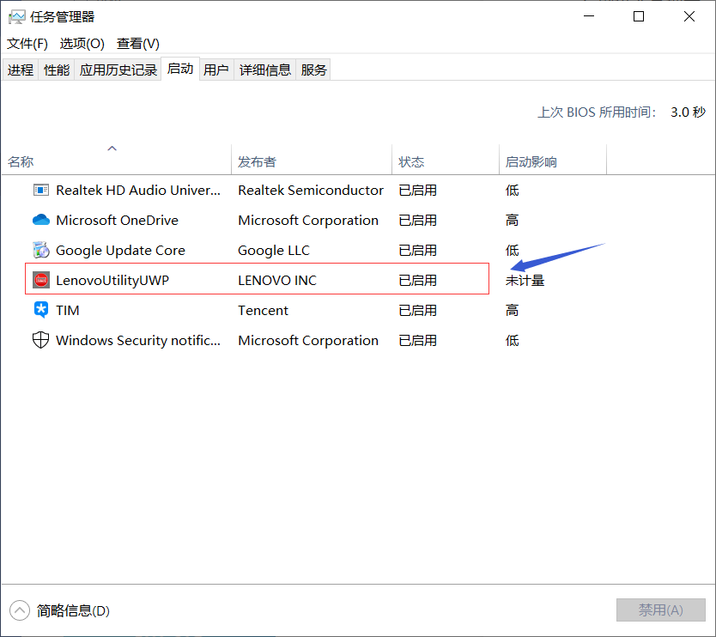The width and height of the screenshot is (716, 637).
Task: Select the Realtek HD Audio Univer... row
Action: [x=358, y=190]
